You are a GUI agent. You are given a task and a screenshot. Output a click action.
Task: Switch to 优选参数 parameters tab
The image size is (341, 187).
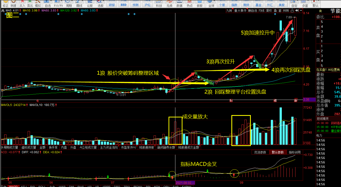pyautogui.click(x=260, y=152)
